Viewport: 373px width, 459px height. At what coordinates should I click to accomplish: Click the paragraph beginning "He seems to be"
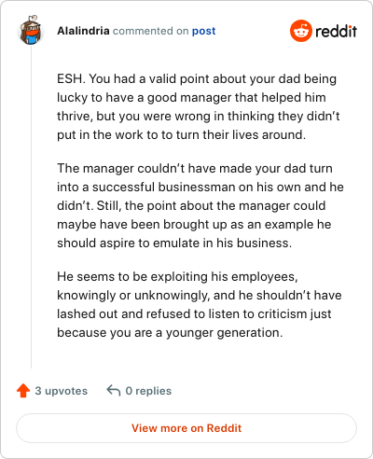click(x=200, y=304)
